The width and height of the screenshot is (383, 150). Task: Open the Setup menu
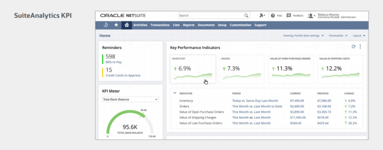[x=222, y=25]
